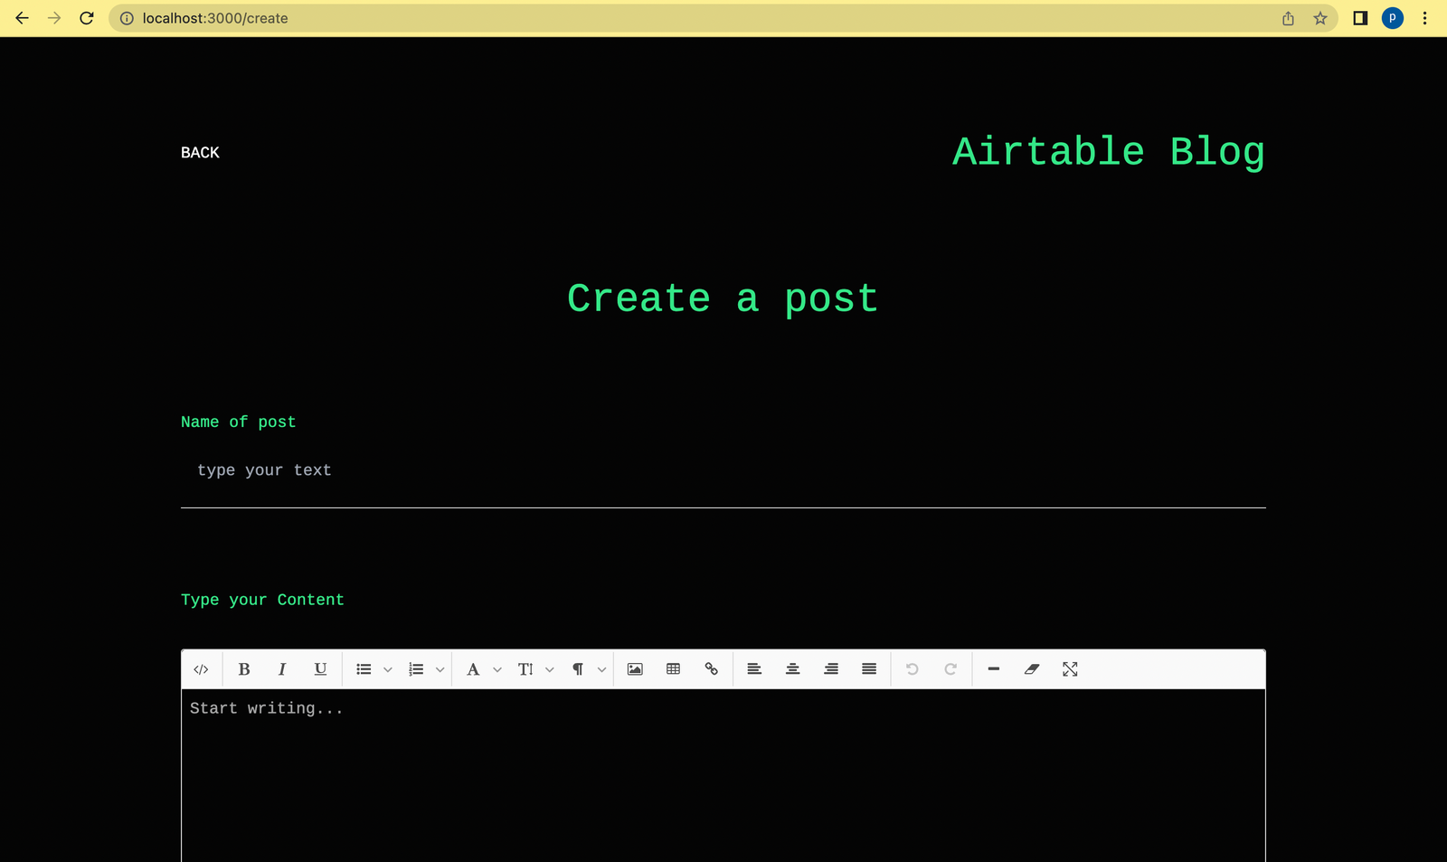Insert horizontal line
Screen dimensions: 1447x862
(994, 669)
